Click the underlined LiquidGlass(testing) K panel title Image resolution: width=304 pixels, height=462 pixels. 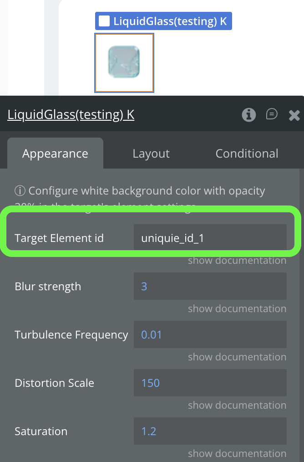tap(71, 115)
